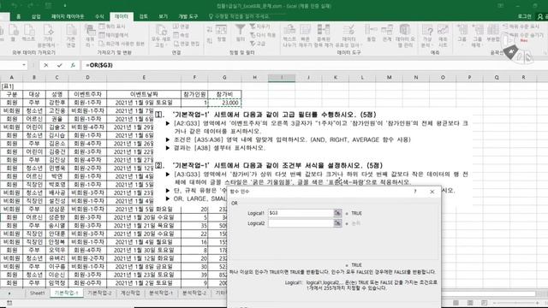Switch to the 홈 (Home) ribbon tab

pos(19,16)
